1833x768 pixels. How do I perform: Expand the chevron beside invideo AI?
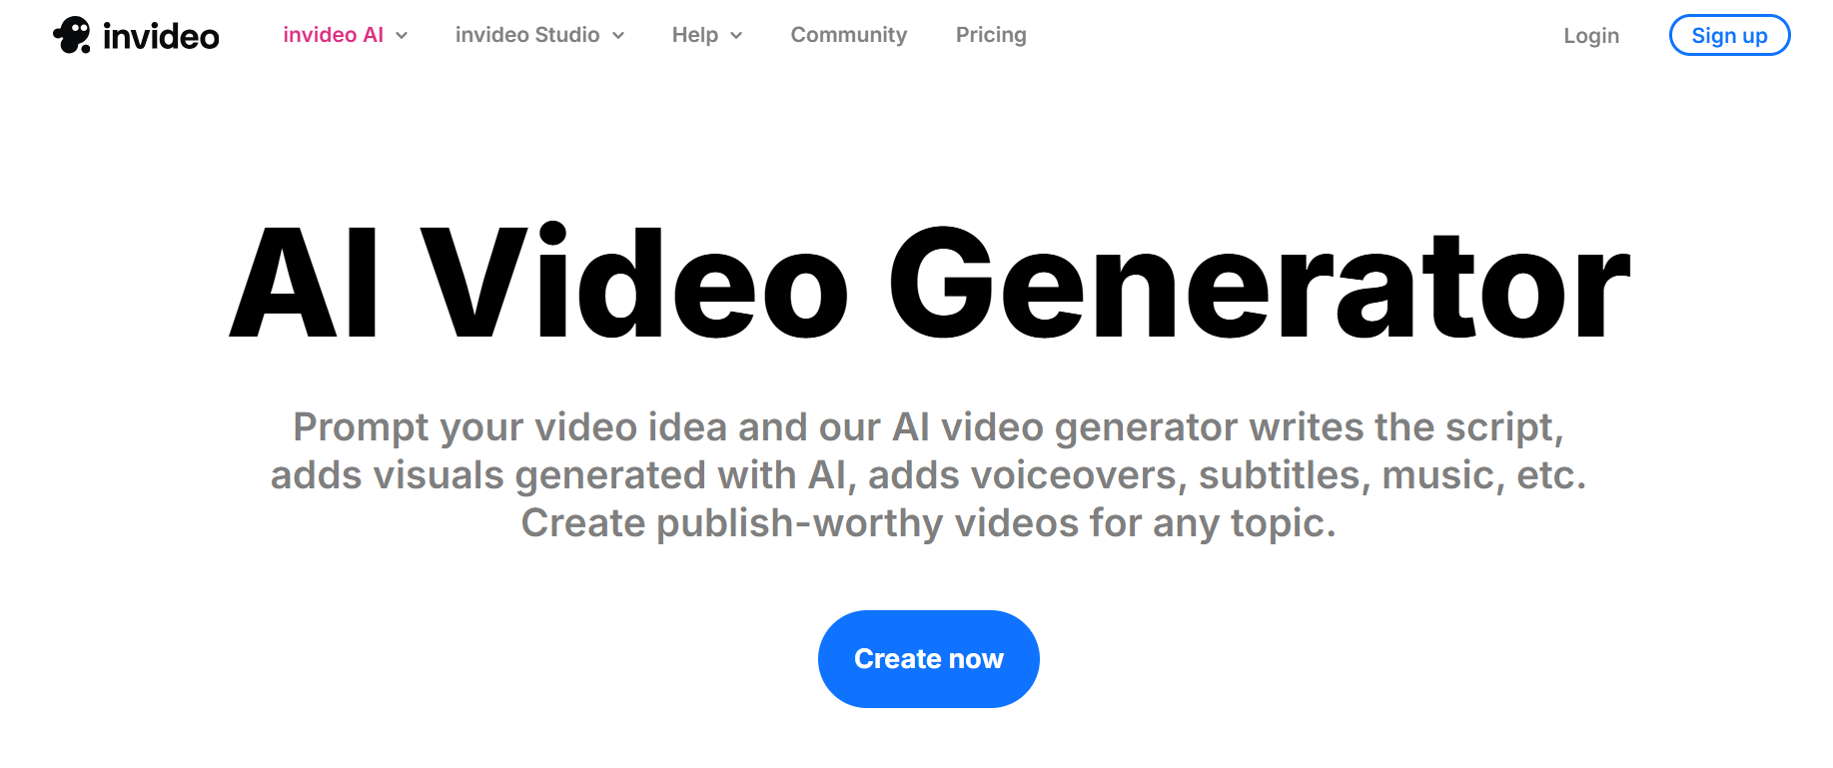[402, 36]
